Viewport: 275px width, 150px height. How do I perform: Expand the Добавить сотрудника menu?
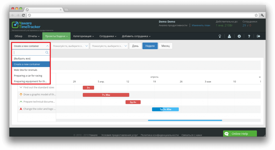click(x=136, y=36)
